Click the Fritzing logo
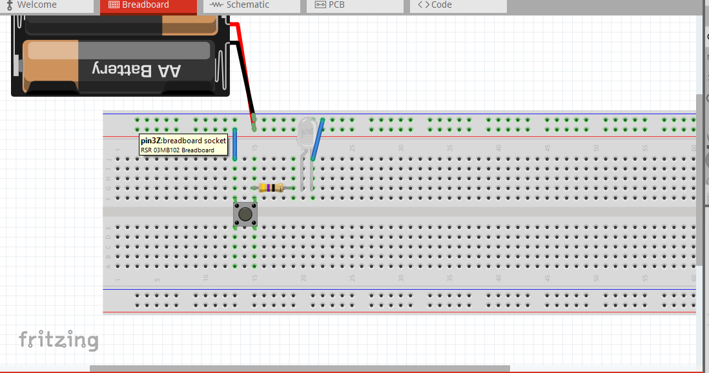Screen dimensions: 709x373 click(58, 339)
